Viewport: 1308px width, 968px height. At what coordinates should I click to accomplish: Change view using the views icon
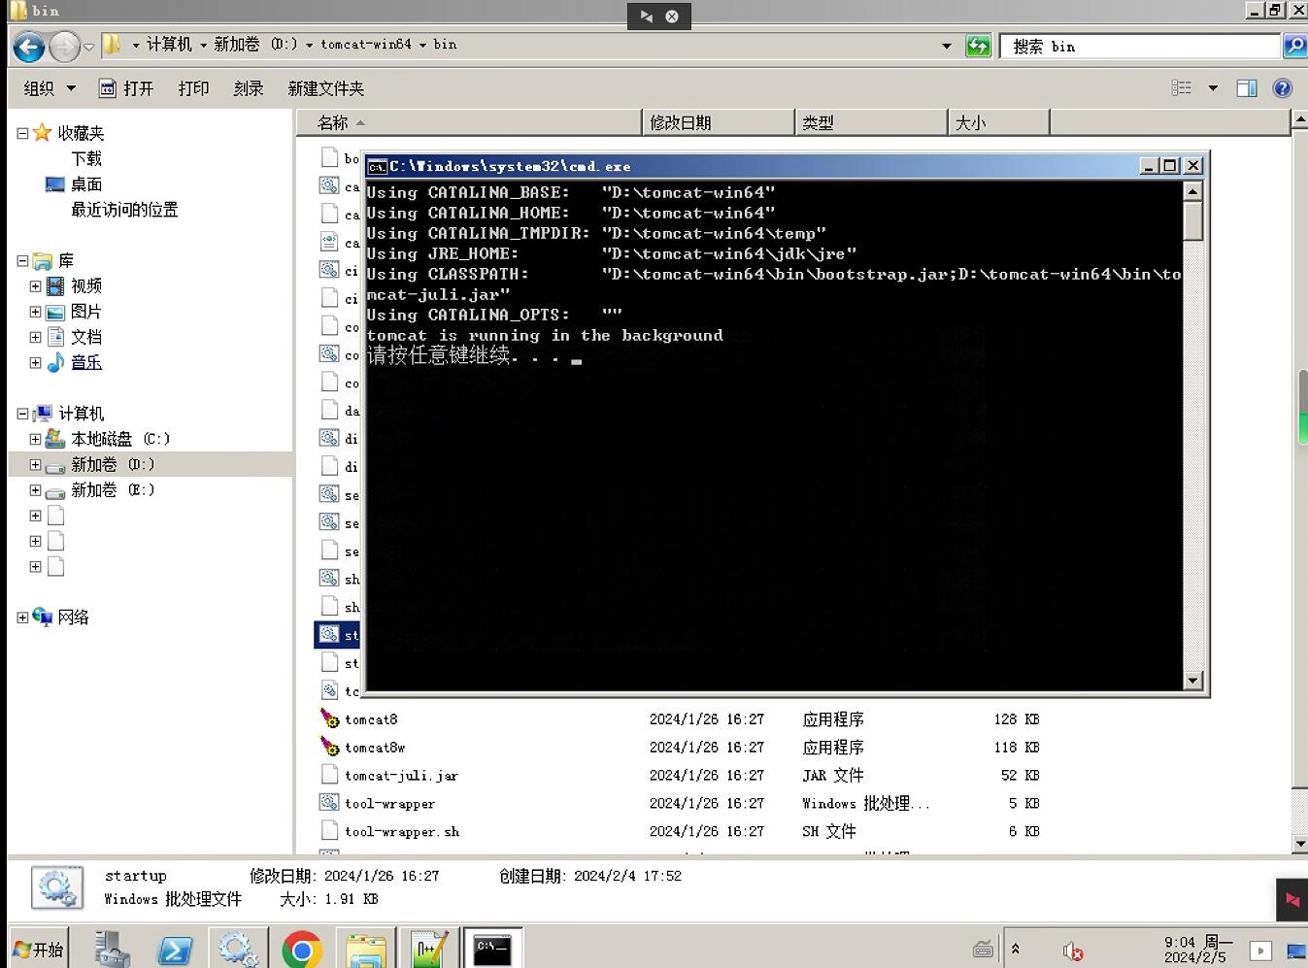click(x=1182, y=88)
